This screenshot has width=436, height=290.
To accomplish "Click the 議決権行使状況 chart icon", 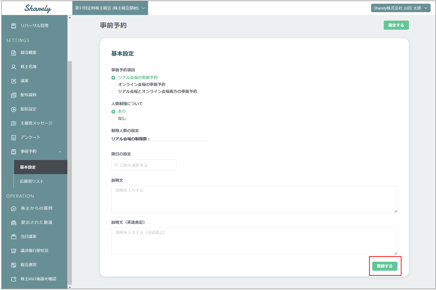I will [14, 251].
